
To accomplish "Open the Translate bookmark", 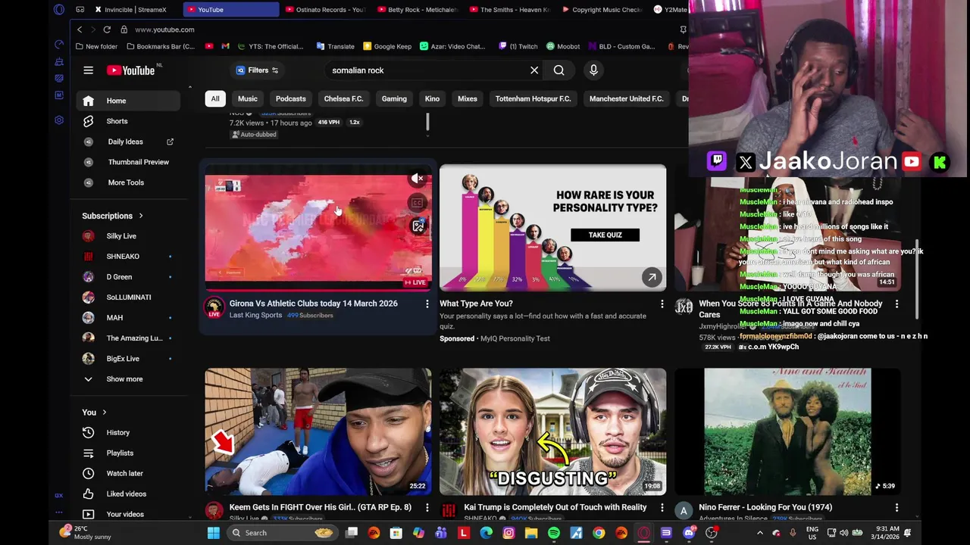I will pos(335,46).
